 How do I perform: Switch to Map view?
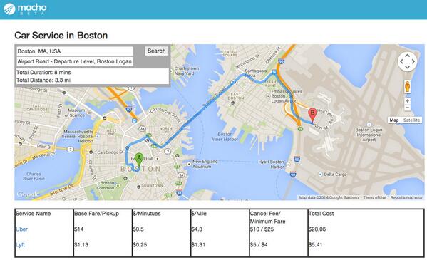[x=393, y=120]
